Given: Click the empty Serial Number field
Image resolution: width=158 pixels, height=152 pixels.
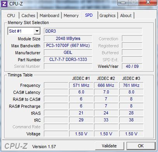Looking at the screenshot, I should [x=68, y=66].
